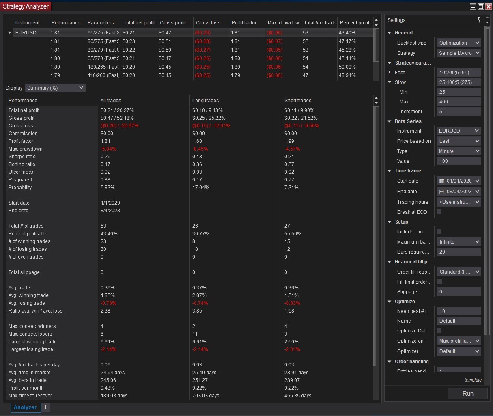Collapse the EURUSD row arrow in results grid
This screenshot has width=493, height=416.
click(x=10, y=33)
